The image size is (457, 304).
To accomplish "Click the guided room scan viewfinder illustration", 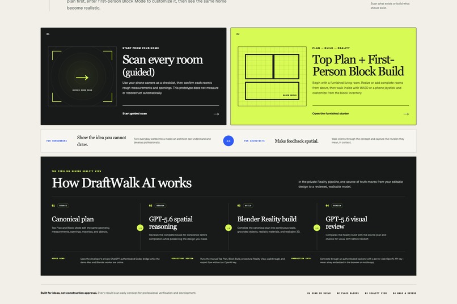I will point(82,76).
